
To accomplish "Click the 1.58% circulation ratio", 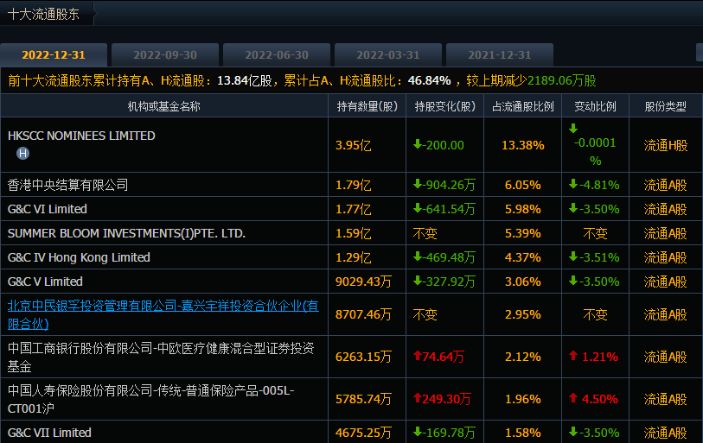I will 523,433.
